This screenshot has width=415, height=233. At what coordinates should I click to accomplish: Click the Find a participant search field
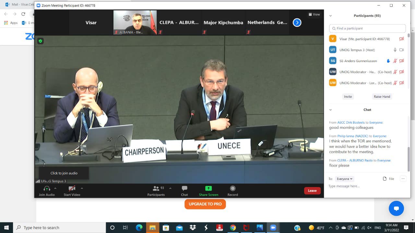(367, 28)
